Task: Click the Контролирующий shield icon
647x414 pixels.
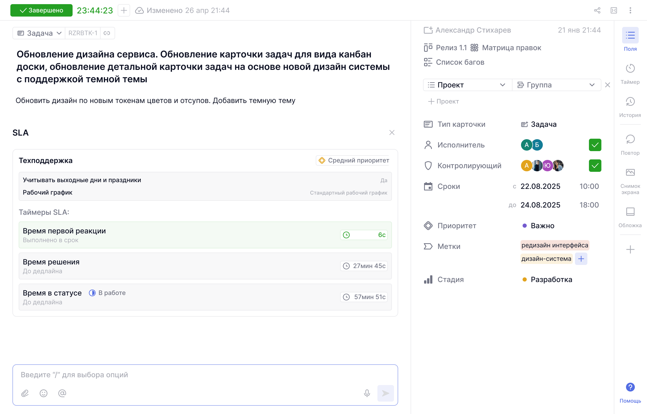Action: 428,166
